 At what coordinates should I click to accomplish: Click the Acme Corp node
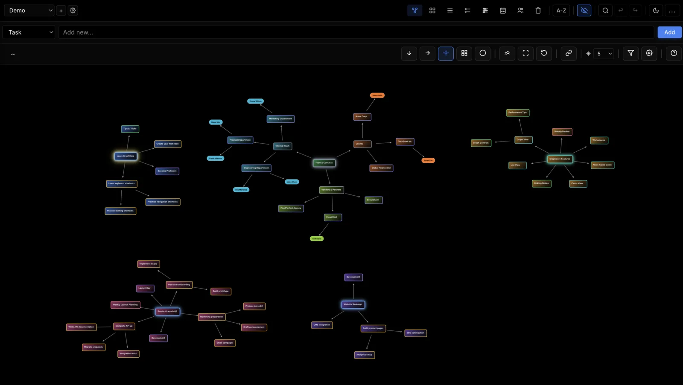tap(362, 116)
